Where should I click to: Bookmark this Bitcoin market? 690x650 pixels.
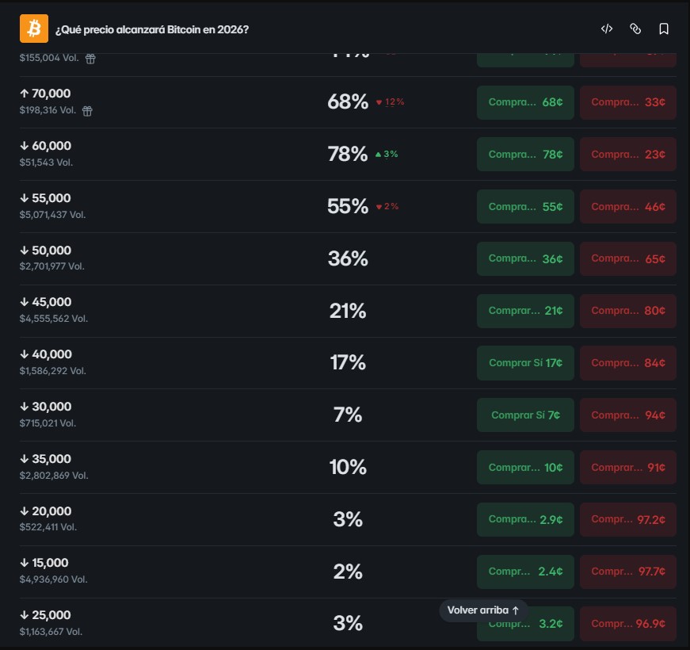coord(664,29)
